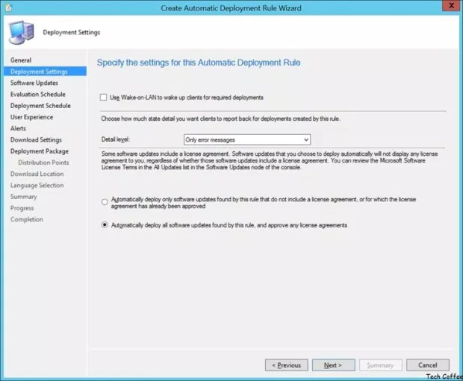Select the Language Selection step
Screen dimensions: 463x381
point(37,185)
